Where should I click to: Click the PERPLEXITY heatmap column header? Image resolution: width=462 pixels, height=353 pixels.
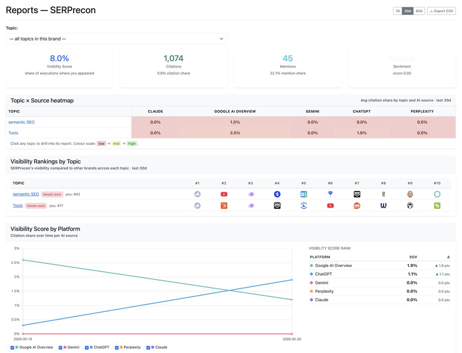point(422,111)
